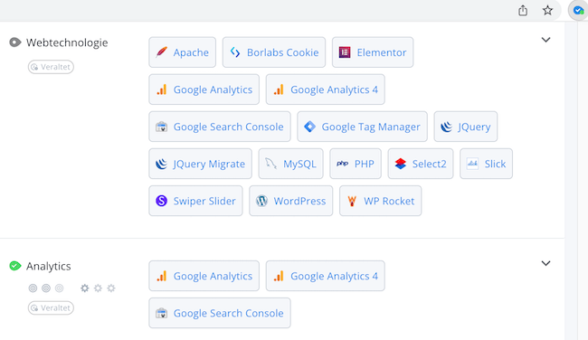Image resolution: width=588 pixels, height=340 pixels.
Task: Click the PHP logo icon
Action: coord(342,164)
